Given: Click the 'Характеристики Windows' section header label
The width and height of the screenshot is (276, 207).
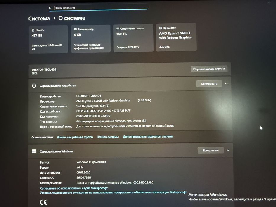Looking at the screenshot, I should coord(57,151).
